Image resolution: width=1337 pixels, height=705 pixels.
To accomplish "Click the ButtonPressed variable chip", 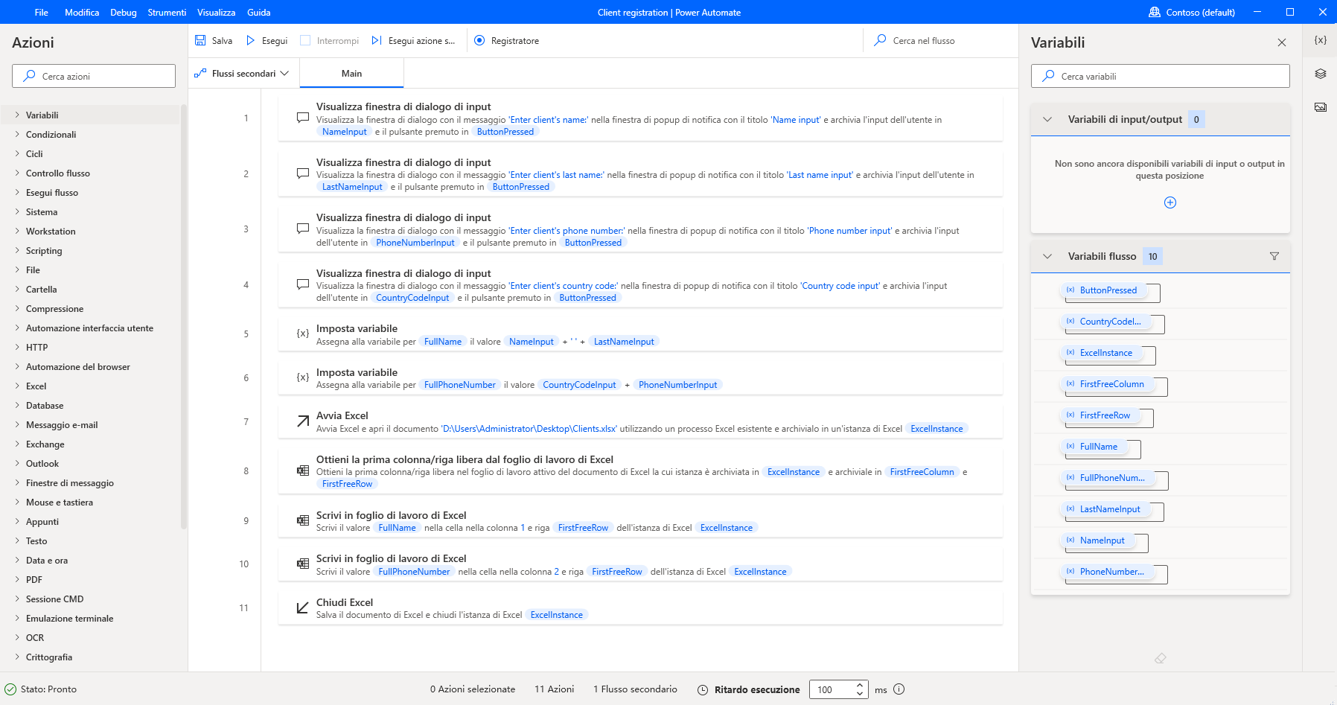I will coord(1103,290).
